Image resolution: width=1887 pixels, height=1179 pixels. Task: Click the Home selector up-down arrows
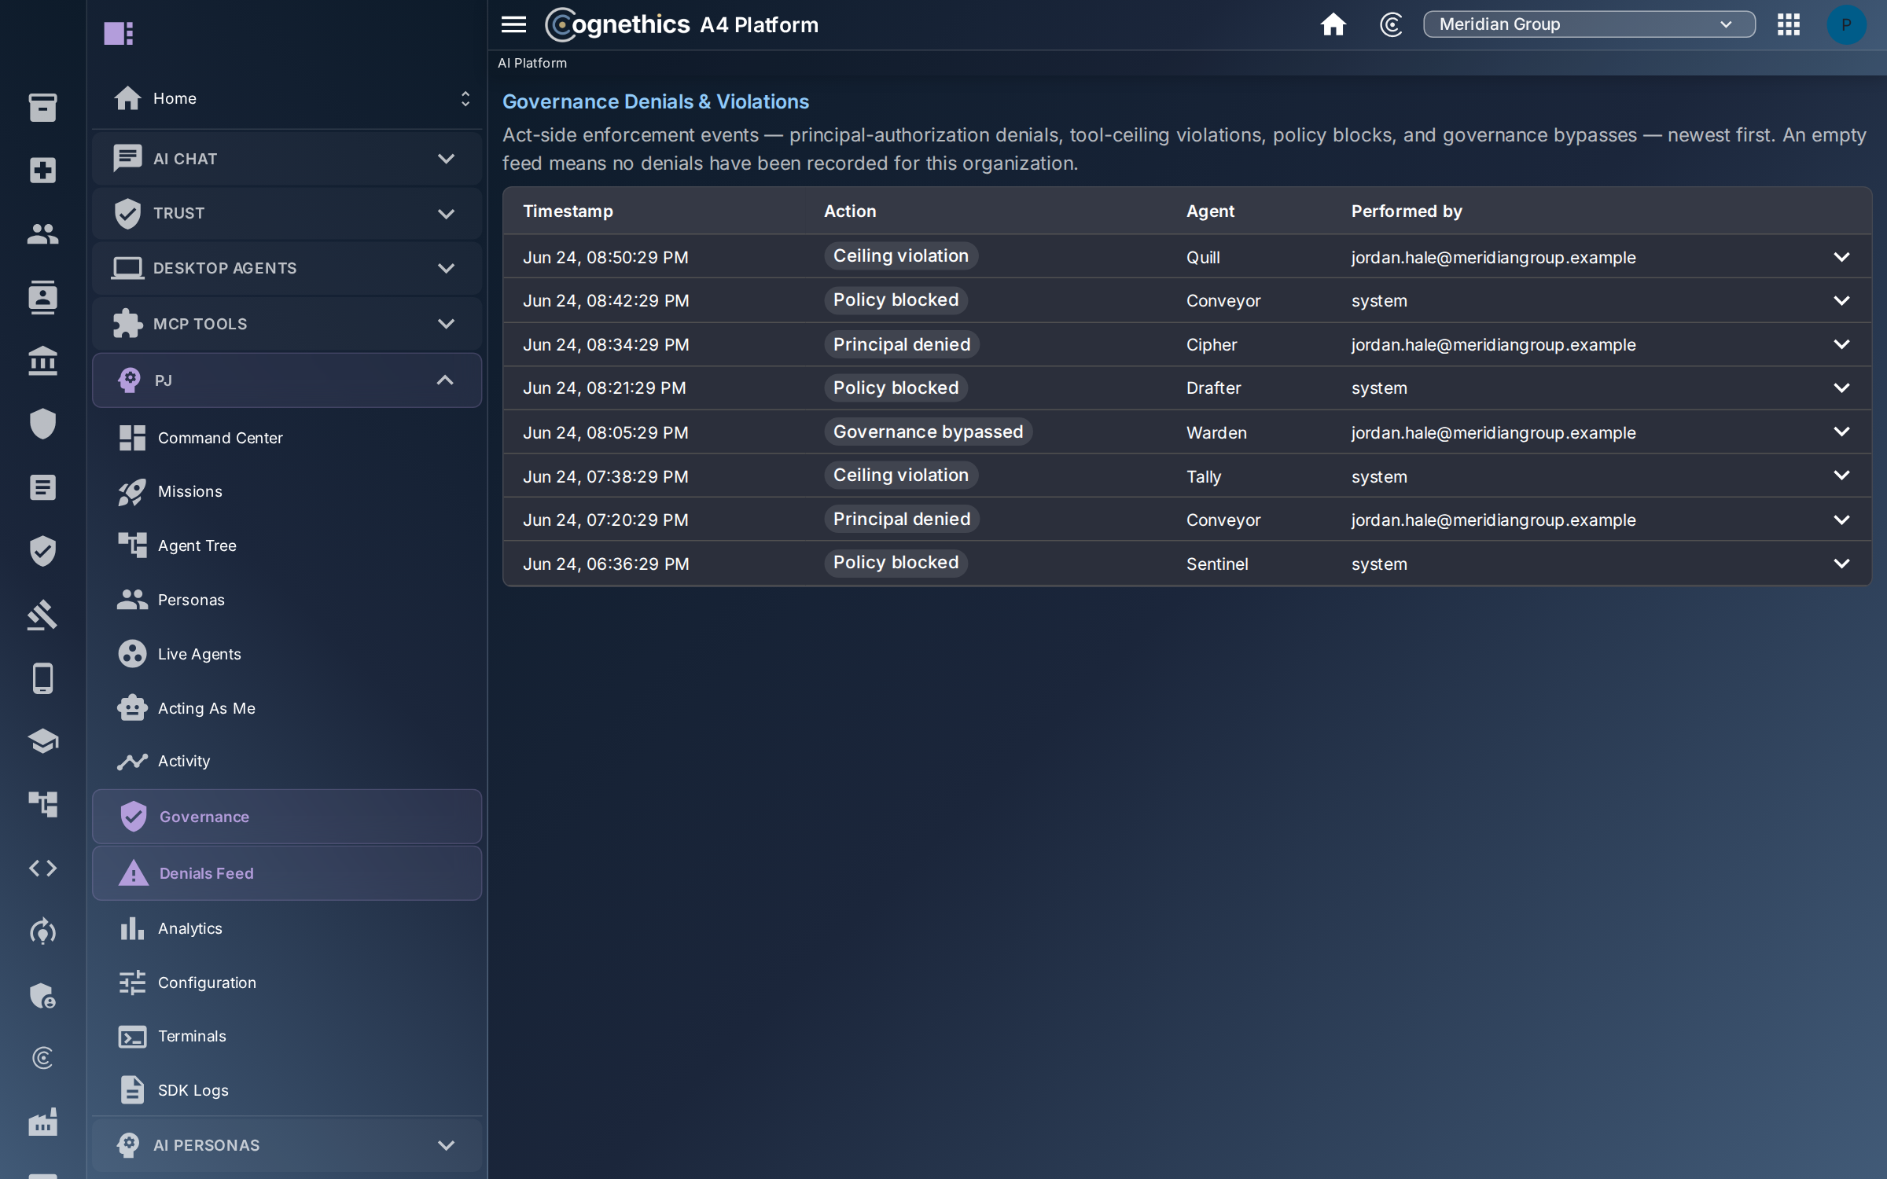[465, 98]
